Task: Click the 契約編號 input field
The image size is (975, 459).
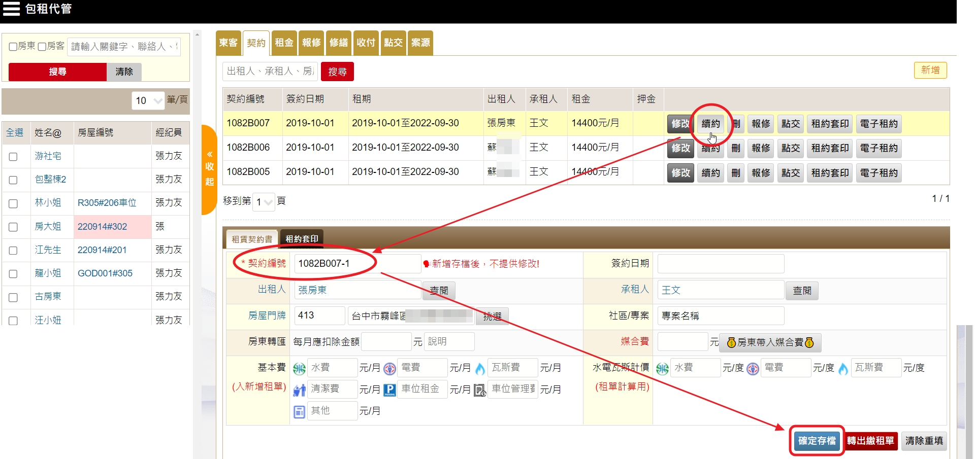Action: tap(357, 264)
